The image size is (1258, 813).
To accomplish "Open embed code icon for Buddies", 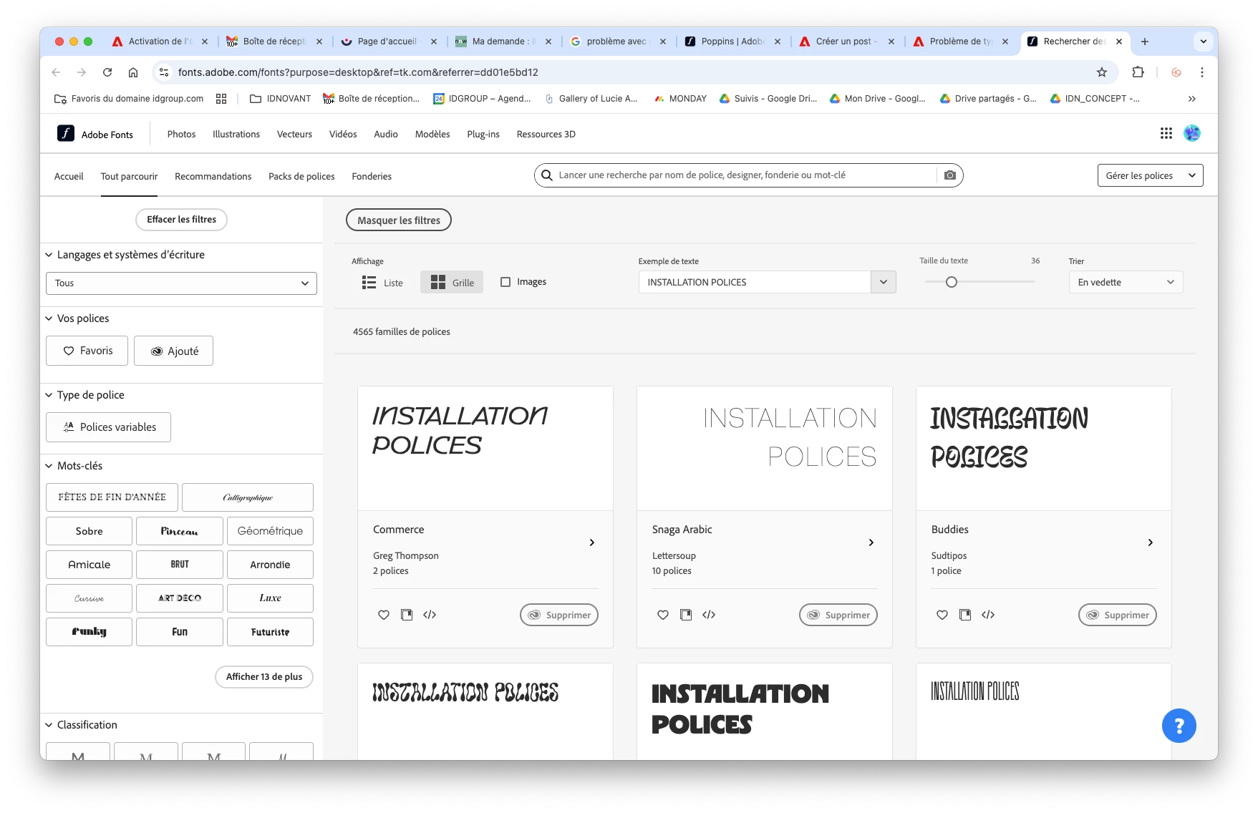I will 988,615.
